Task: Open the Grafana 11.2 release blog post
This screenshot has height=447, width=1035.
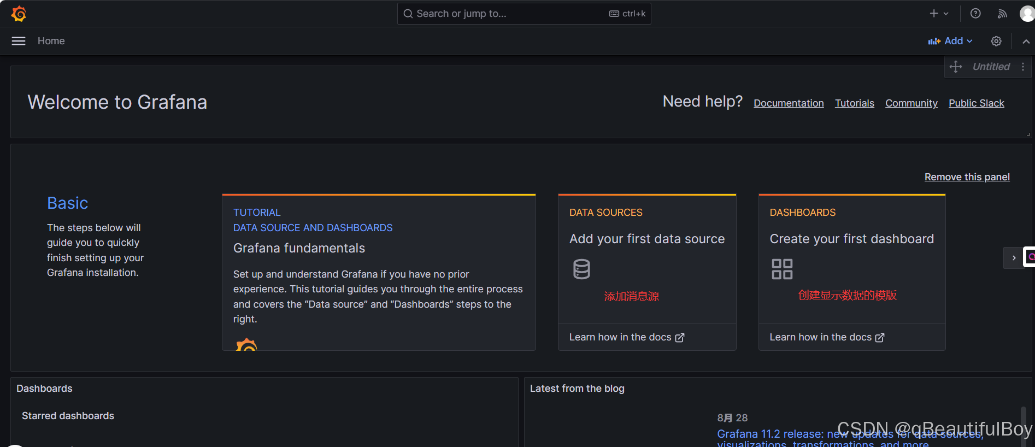Action: tap(850, 439)
